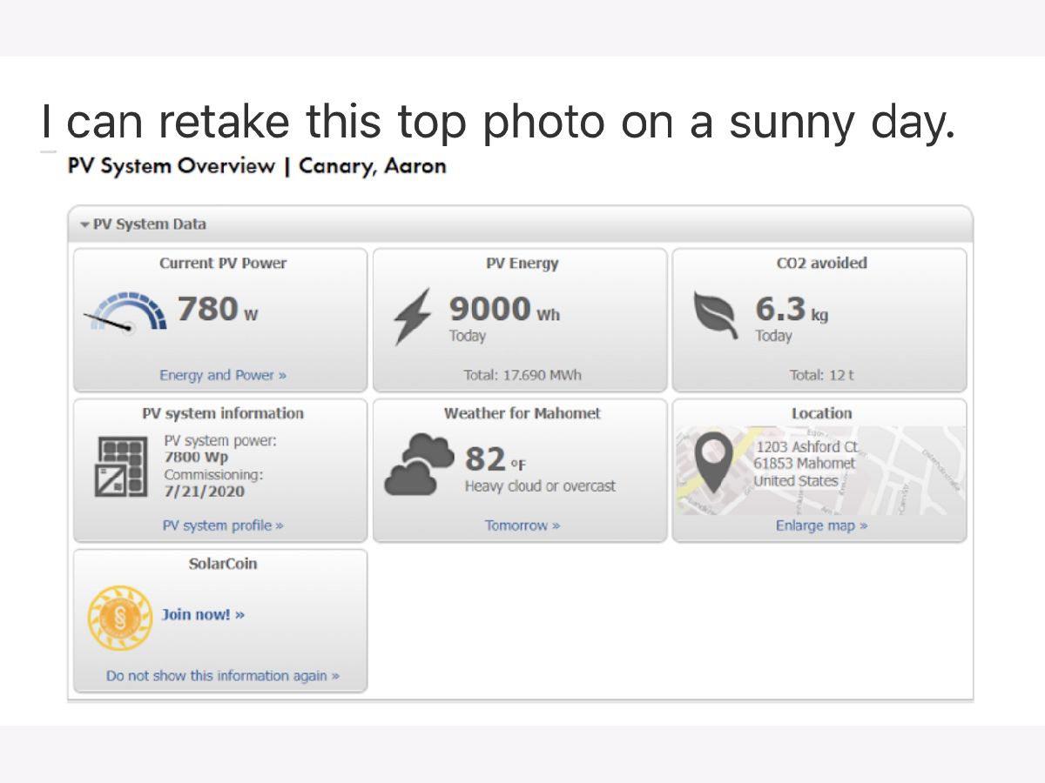Click the map location pin icon
This screenshot has width=1045, height=783.
tap(715, 463)
